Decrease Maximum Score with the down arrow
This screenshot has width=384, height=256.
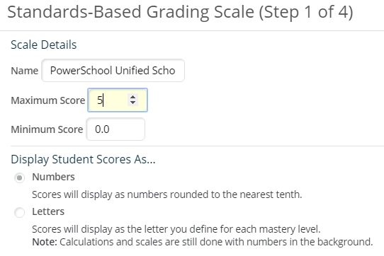(x=132, y=103)
